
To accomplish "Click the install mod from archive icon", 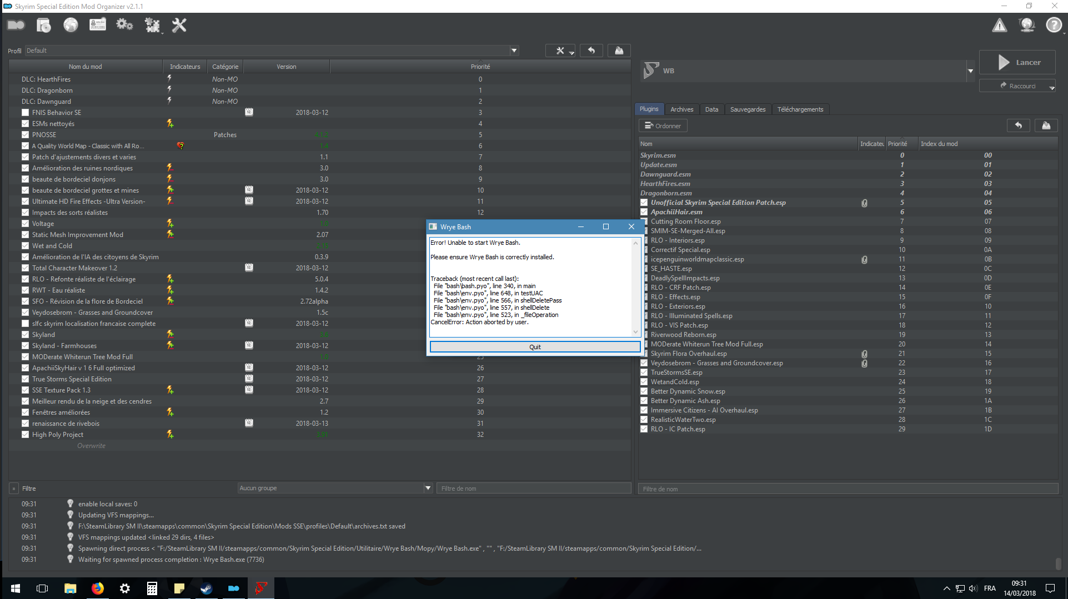I will click(43, 25).
